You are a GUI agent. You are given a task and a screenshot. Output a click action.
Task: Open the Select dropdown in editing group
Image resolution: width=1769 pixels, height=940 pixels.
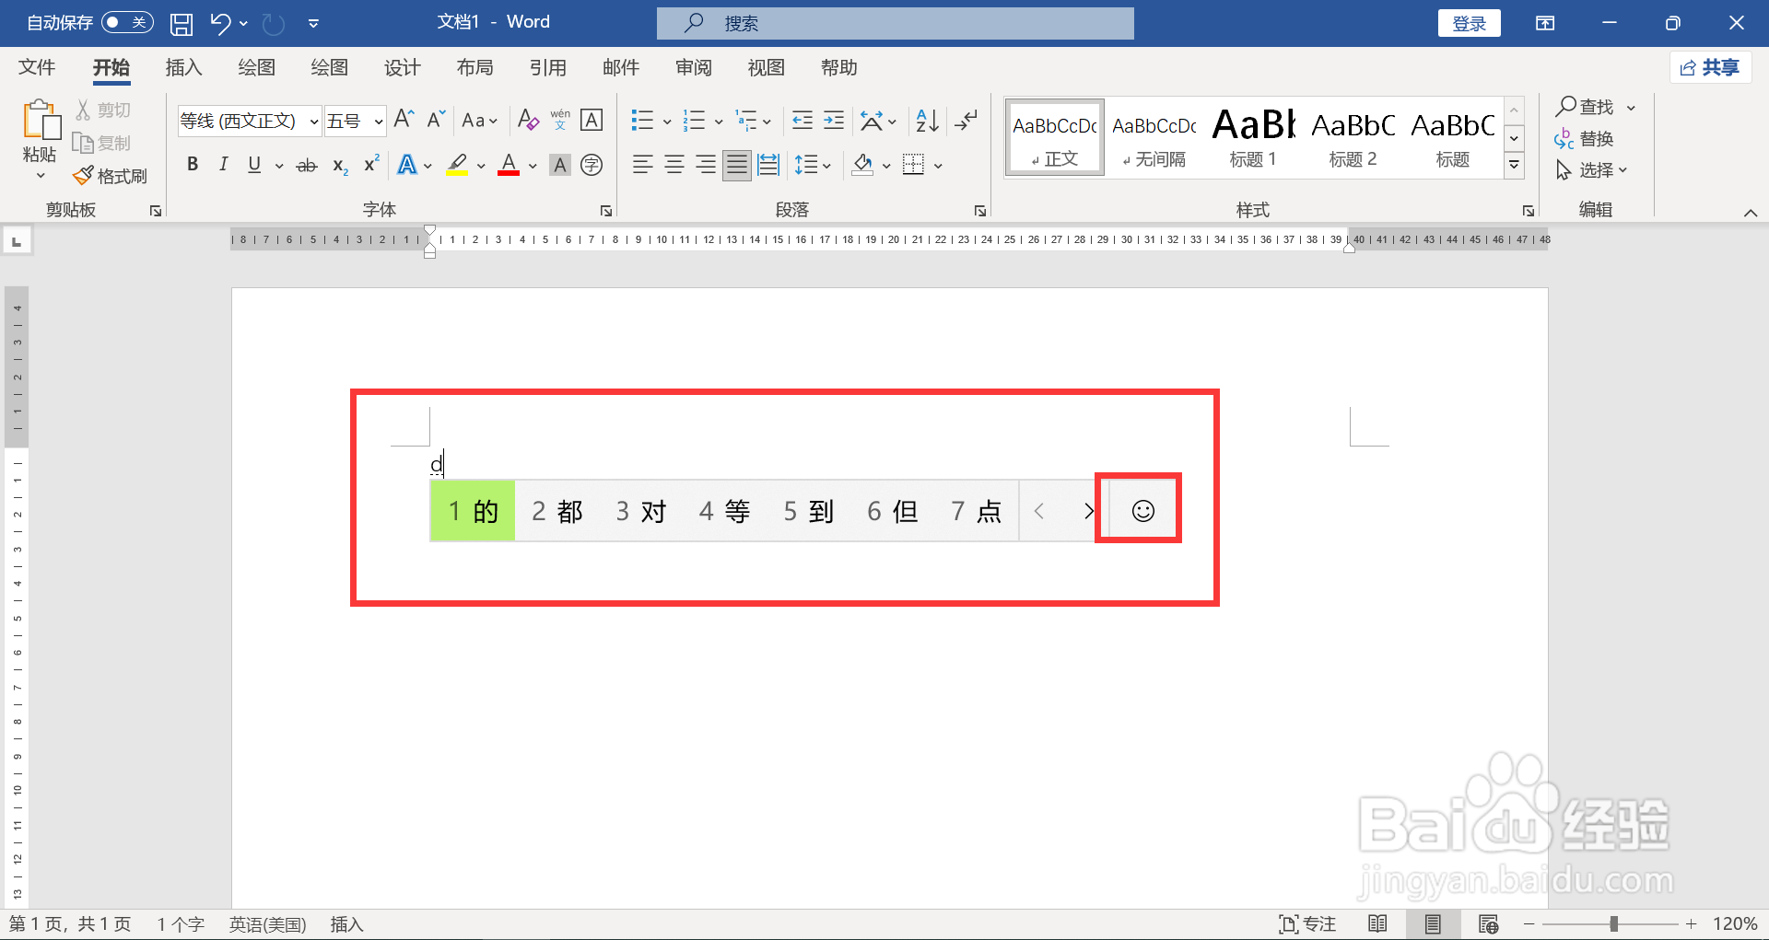[x=1591, y=169]
